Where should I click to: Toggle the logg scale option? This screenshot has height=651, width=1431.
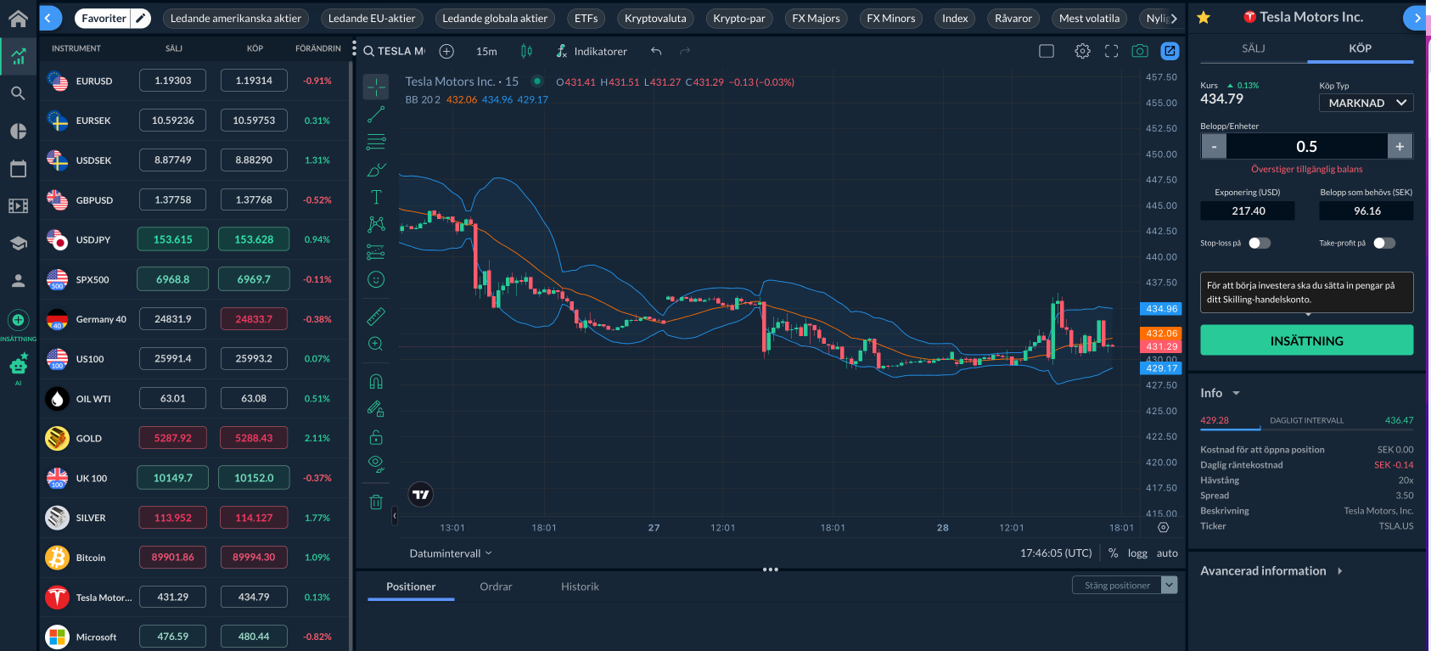(1137, 553)
